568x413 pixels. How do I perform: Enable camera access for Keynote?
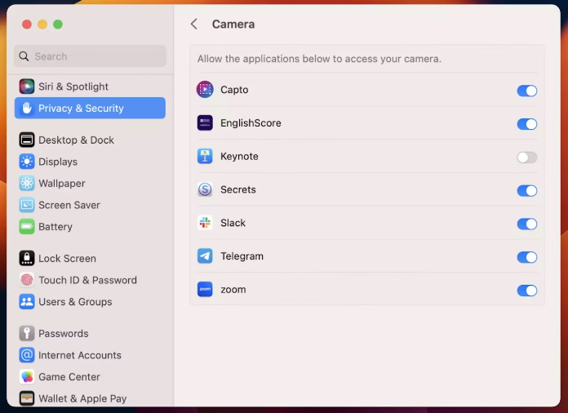click(526, 158)
